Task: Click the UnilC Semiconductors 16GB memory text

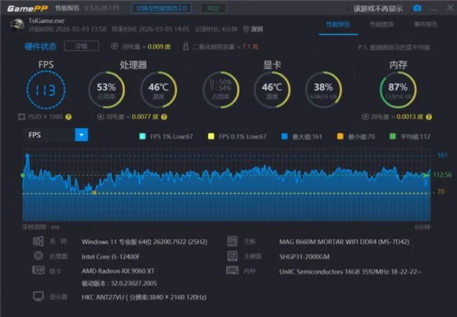Action: coord(350,271)
